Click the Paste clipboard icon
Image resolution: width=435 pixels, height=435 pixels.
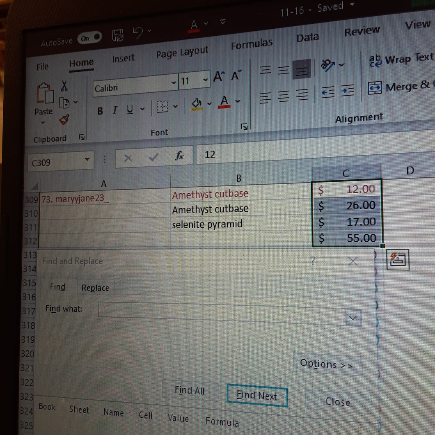[x=45, y=94]
